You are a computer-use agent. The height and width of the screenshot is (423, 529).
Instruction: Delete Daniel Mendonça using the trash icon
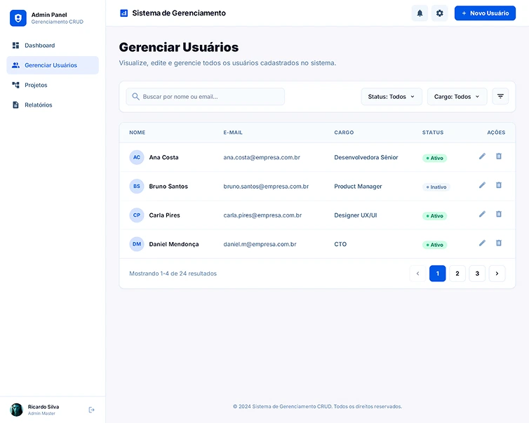tap(499, 243)
